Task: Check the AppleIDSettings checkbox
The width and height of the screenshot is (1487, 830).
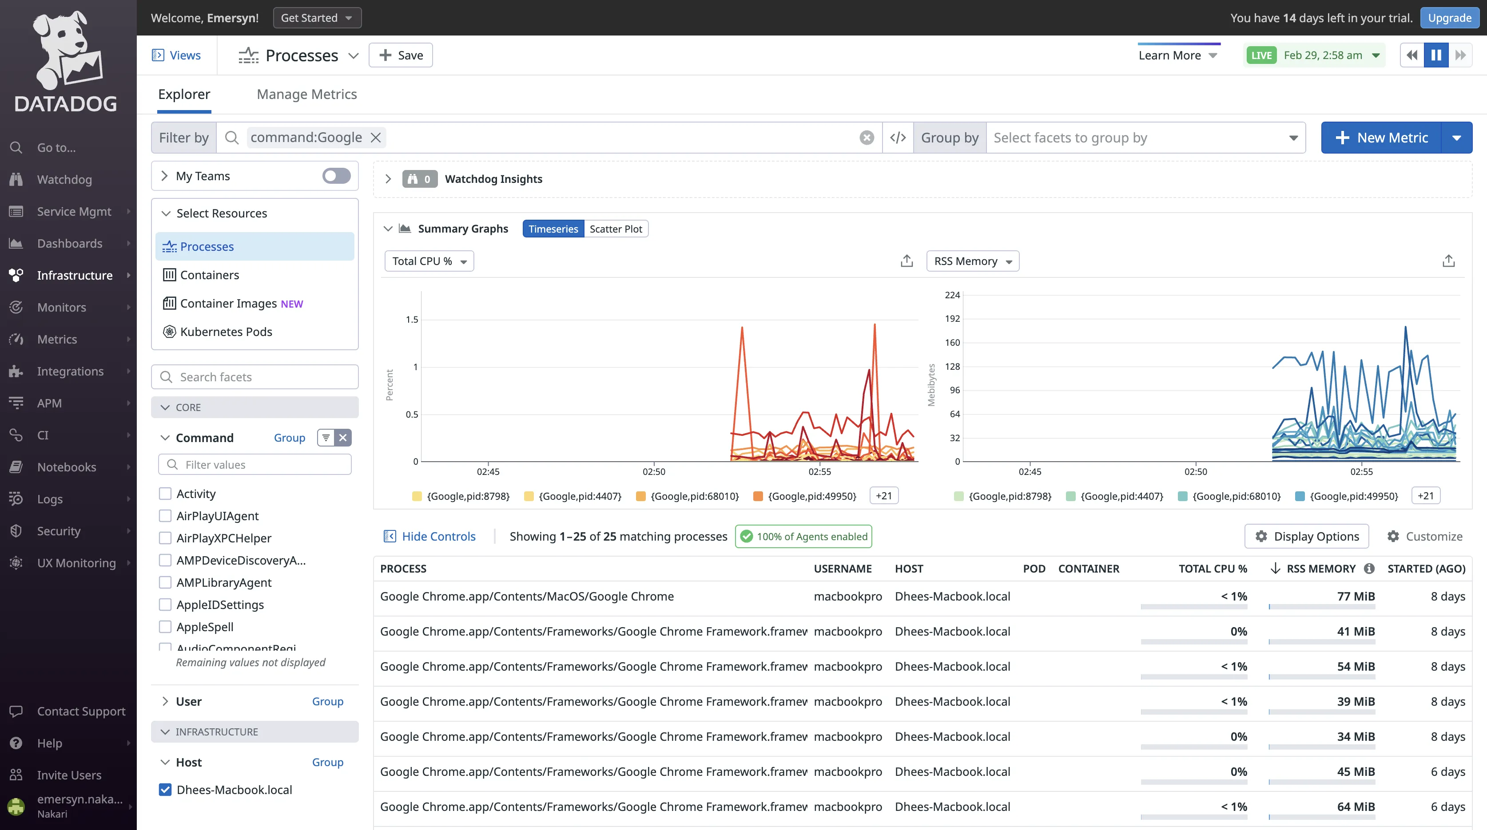Action: [x=165, y=605]
